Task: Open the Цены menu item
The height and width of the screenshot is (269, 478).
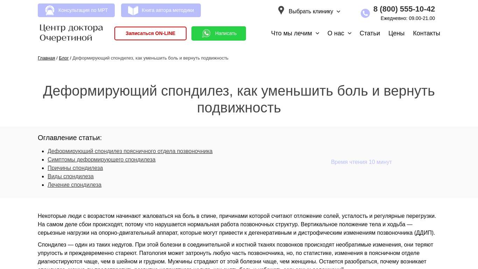Action: point(396,33)
